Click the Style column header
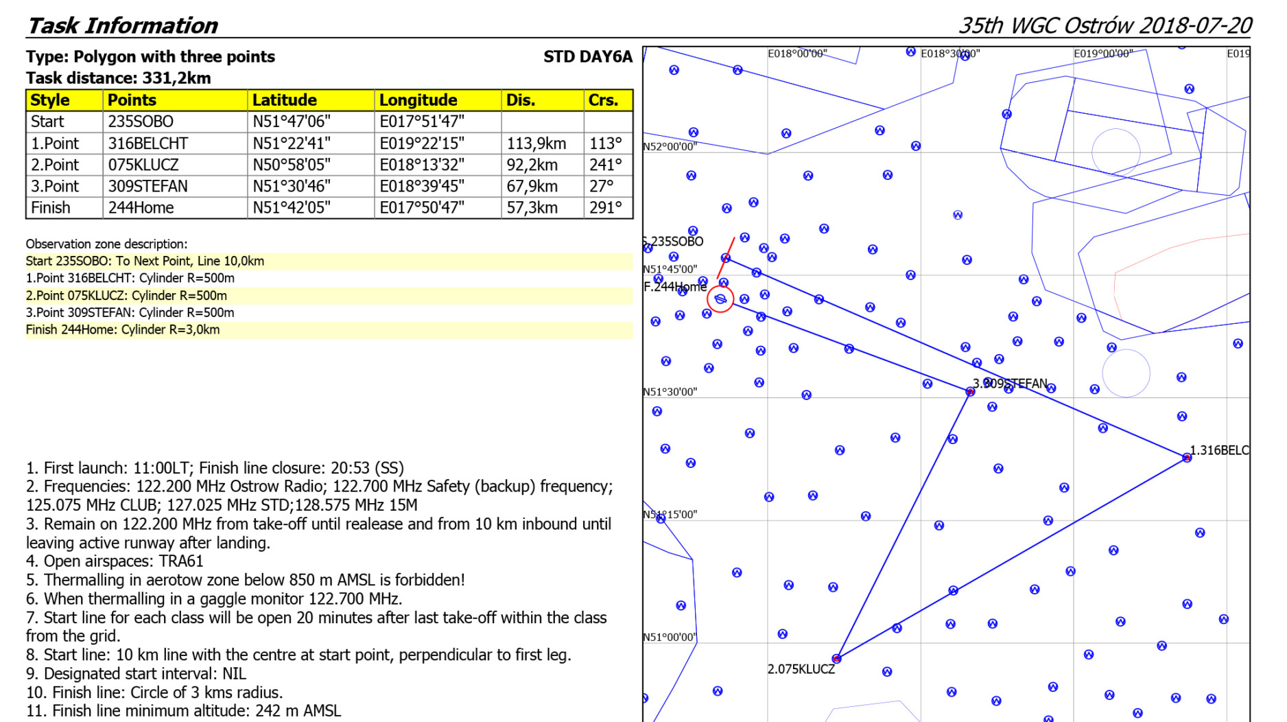This screenshot has height=722, width=1287. tap(50, 100)
